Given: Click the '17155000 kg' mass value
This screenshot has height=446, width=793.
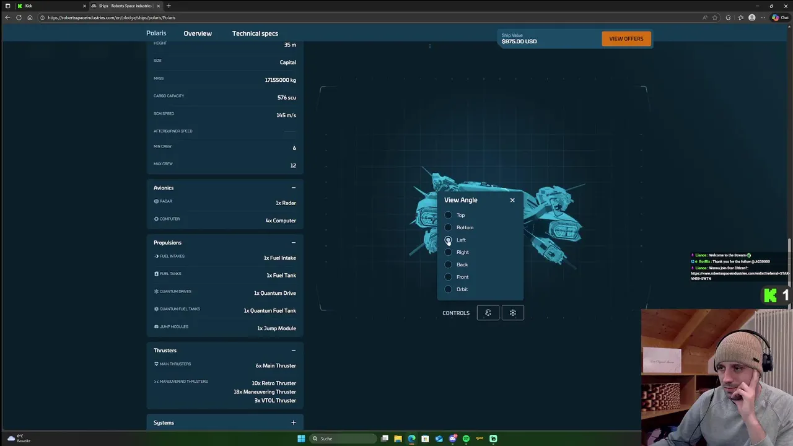Looking at the screenshot, I should coord(280,80).
